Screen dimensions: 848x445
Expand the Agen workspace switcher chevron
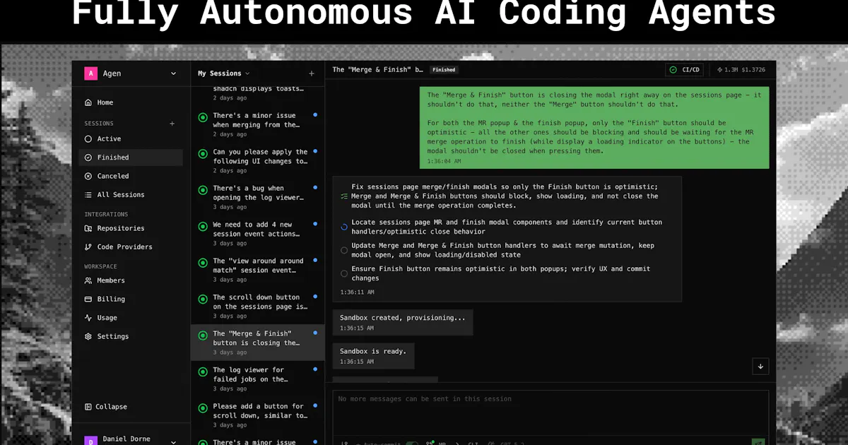pyautogui.click(x=173, y=73)
